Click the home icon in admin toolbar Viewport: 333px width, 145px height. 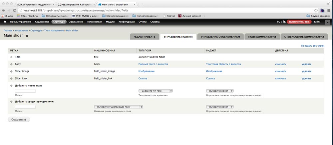click(x=5, y=22)
